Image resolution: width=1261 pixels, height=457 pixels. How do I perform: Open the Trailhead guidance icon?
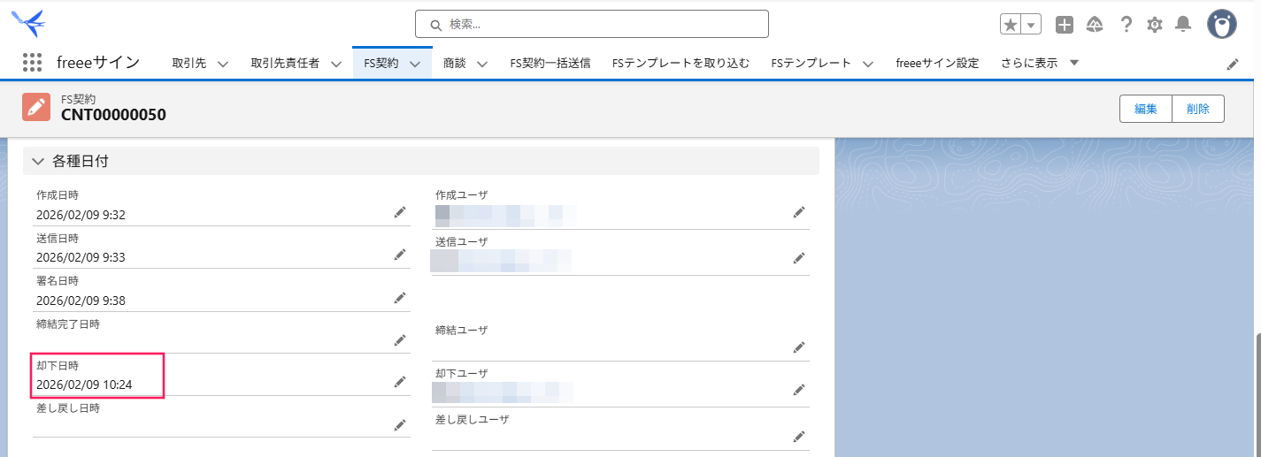1095,25
